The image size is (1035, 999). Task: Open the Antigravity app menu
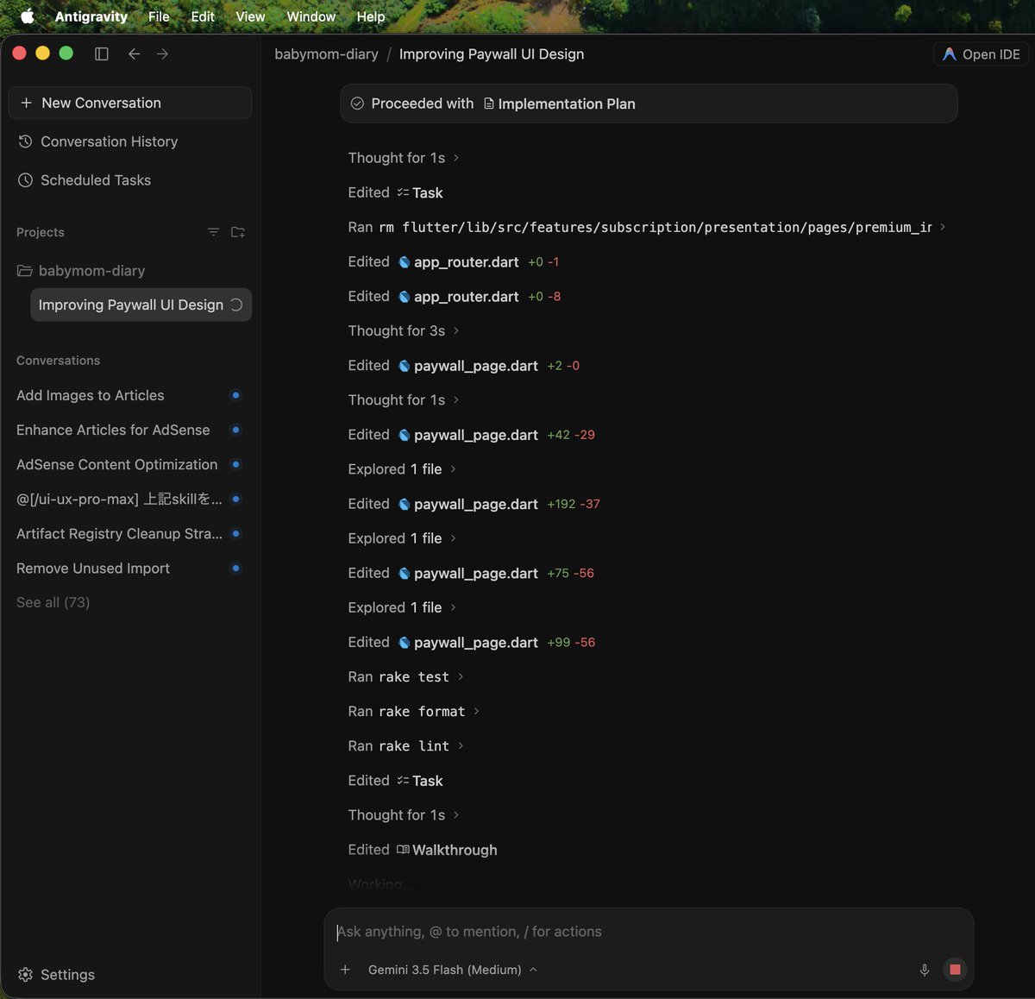[91, 16]
